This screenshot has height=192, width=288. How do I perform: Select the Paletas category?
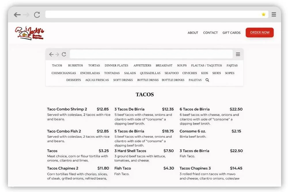click(x=195, y=80)
